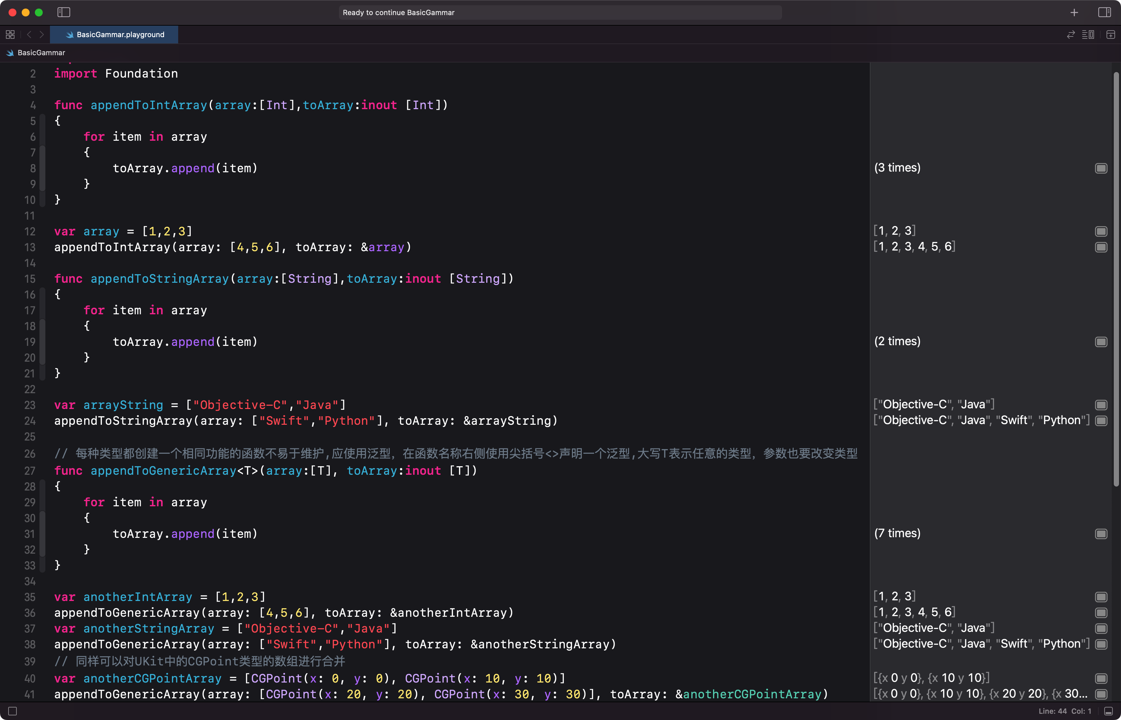The height and width of the screenshot is (720, 1121).
Task: Click 'Foundation' on the import line
Action: [141, 74]
